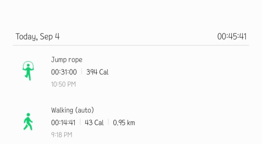
Task: Click the separator between 00:14:41 and 43 Cal
Action: tap(80, 122)
